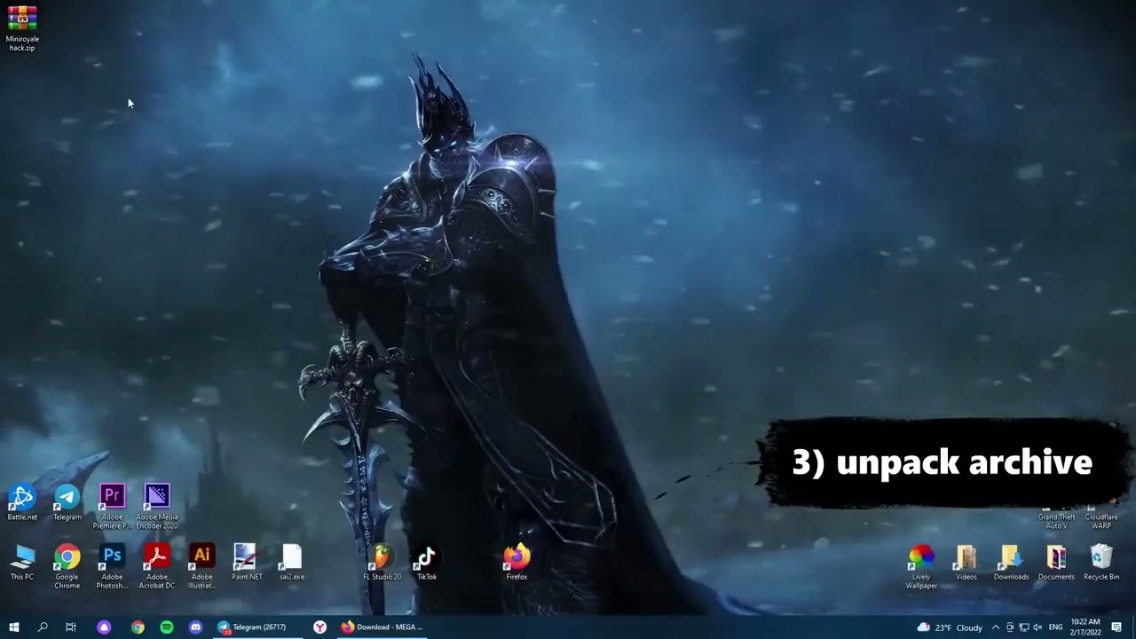Launch Discord from the taskbar
The image size is (1136, 639).
[195, 627]
